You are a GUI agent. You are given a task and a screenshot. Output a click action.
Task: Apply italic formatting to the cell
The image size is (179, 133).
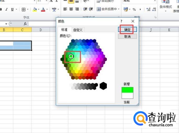6,9
